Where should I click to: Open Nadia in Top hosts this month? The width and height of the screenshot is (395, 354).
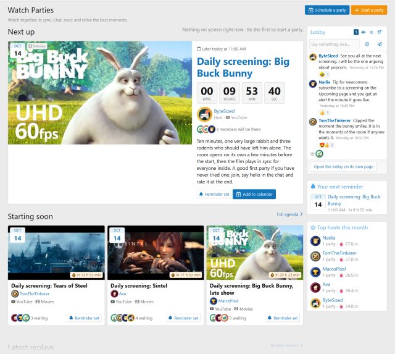pyautogui.click(x=329, y=238)
